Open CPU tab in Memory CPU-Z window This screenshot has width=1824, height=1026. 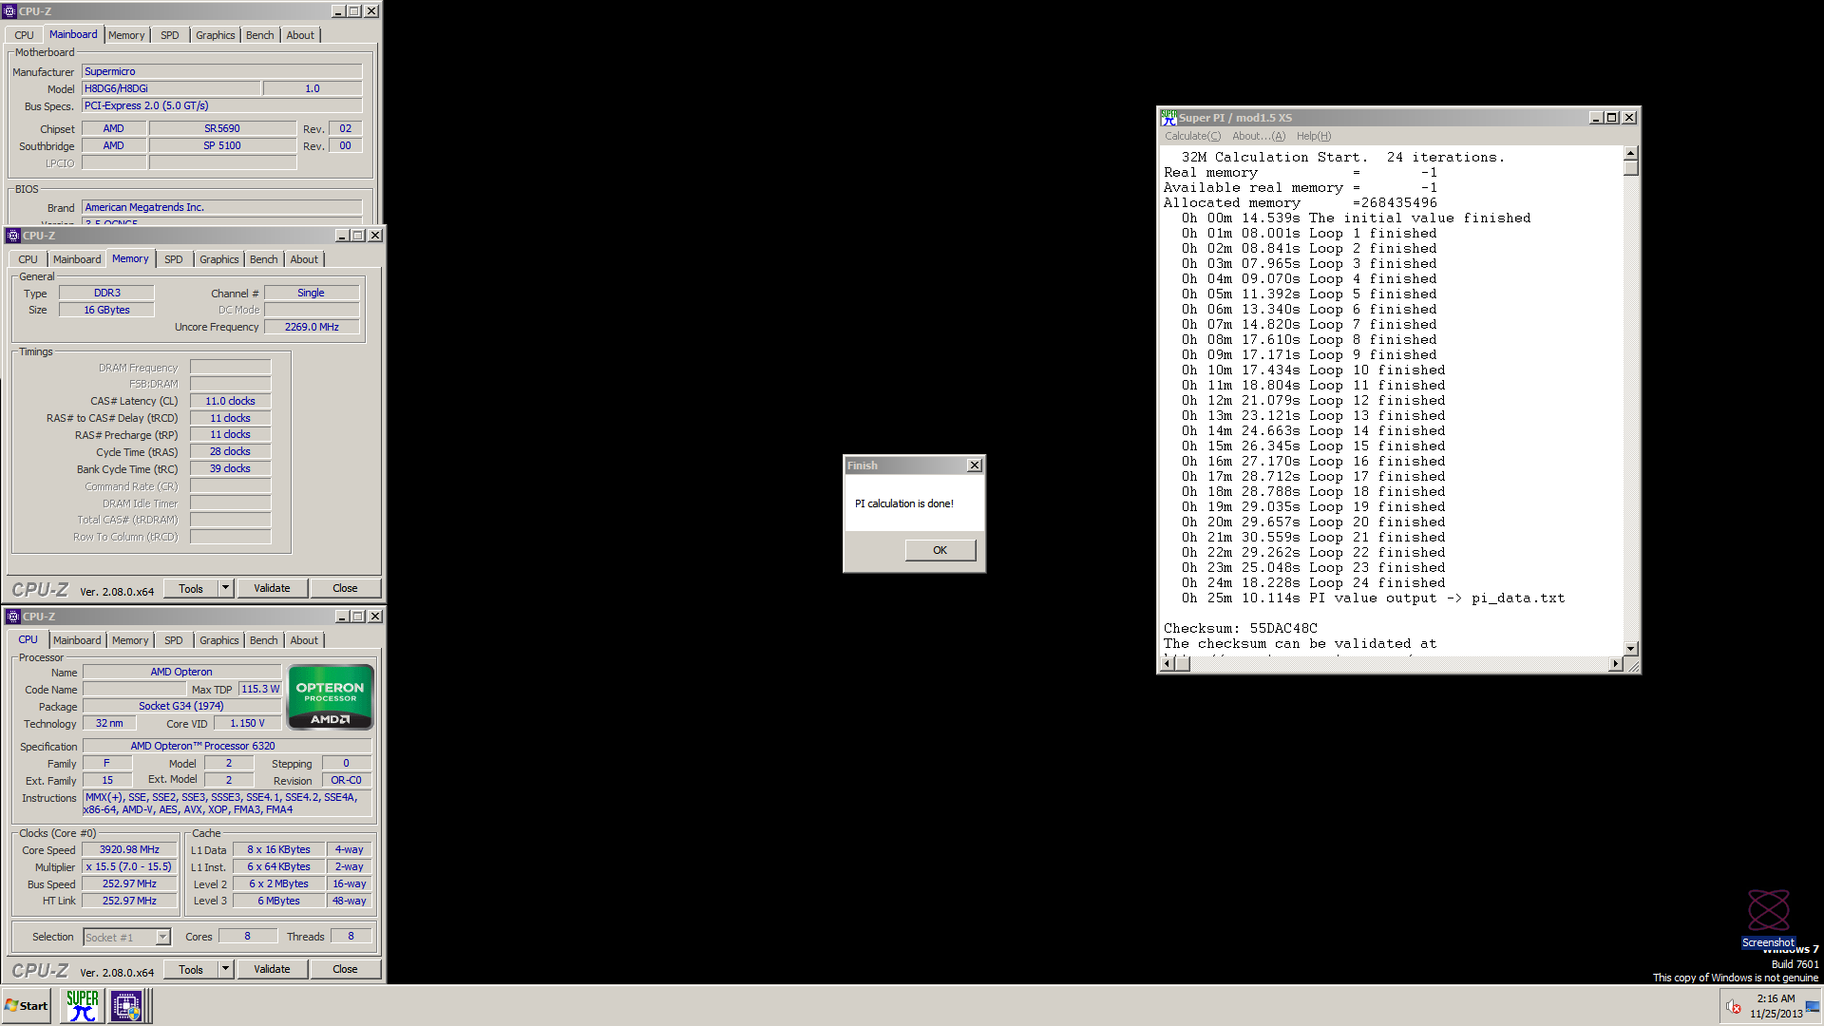click(28, 259)
